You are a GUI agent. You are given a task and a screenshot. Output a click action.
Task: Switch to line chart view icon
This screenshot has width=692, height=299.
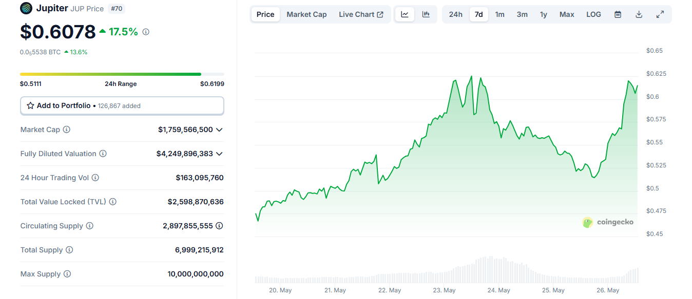tap(405, 14)
